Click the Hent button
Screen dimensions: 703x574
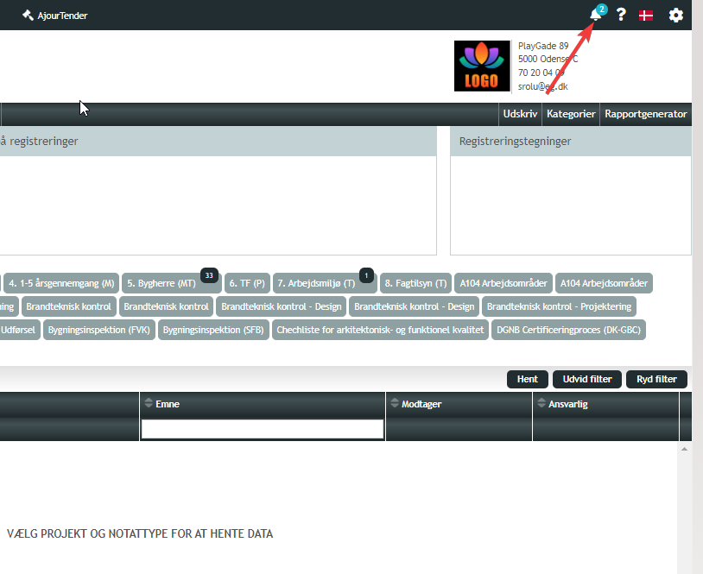pyautogui.click(x=527, y=379)
